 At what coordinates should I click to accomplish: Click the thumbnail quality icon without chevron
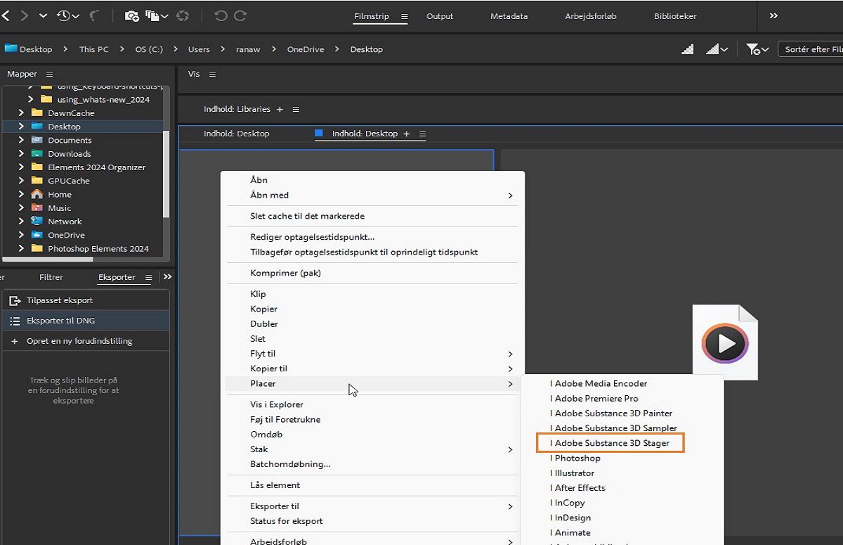[x=688, y=49]
